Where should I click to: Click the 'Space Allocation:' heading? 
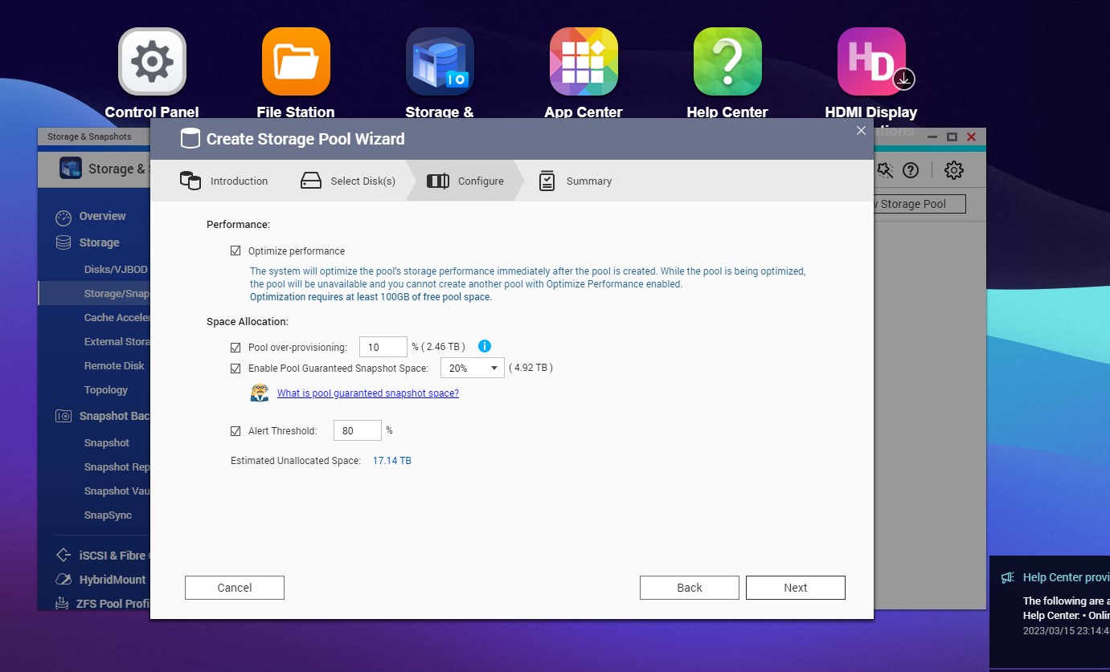[248, 322]
